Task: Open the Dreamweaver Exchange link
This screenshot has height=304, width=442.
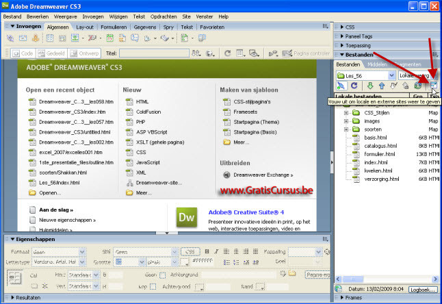Action: pos(263,175)
